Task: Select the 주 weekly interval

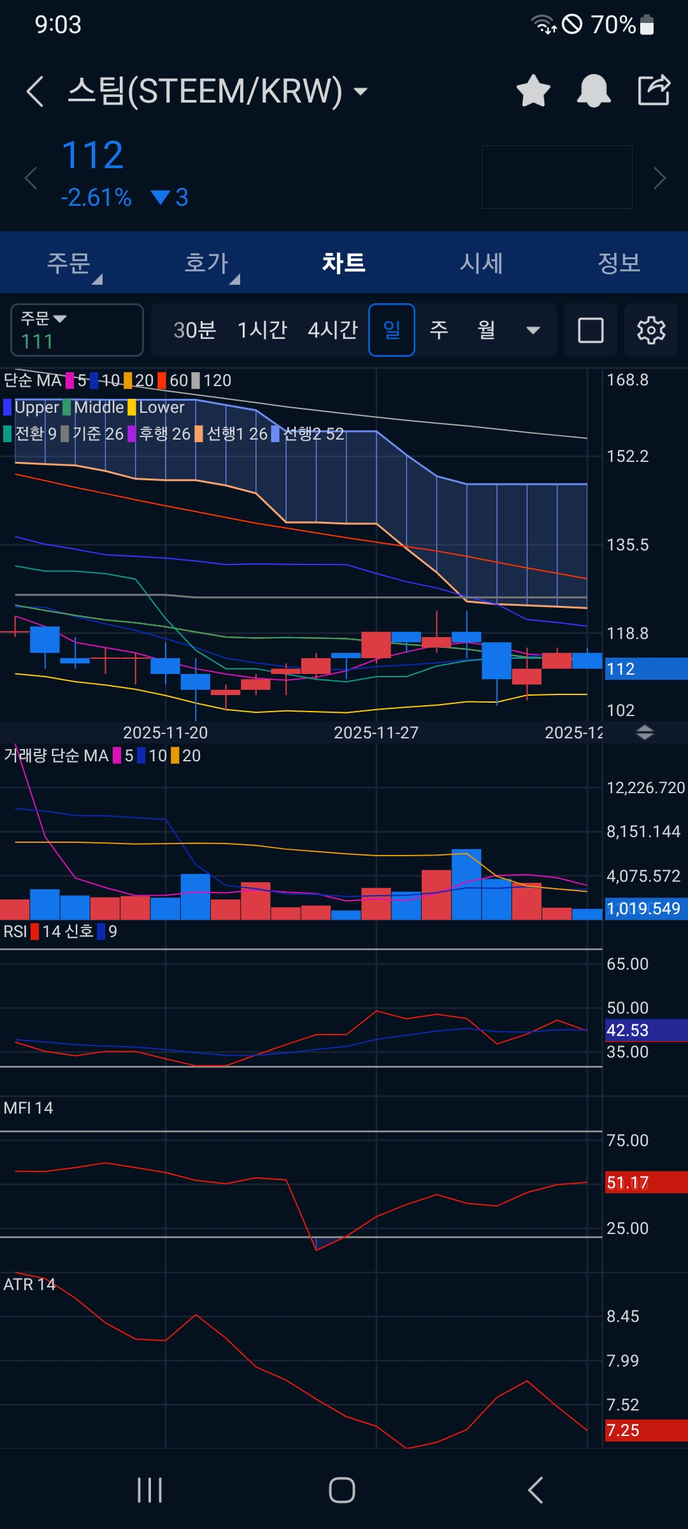Action: [439, 330]
